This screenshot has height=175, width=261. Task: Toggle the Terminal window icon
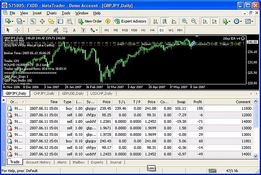pos(60,21)
